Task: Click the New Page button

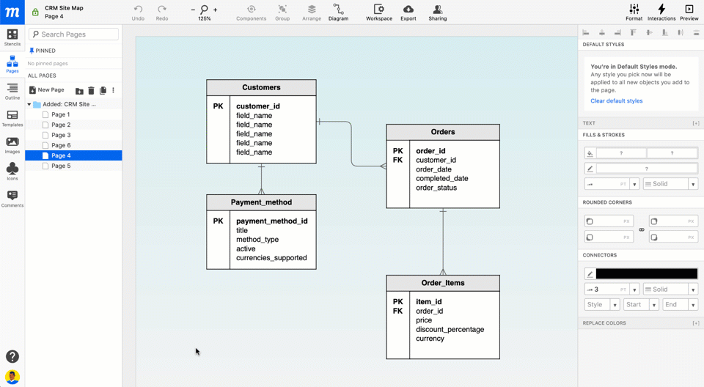Action: [46, 90]
